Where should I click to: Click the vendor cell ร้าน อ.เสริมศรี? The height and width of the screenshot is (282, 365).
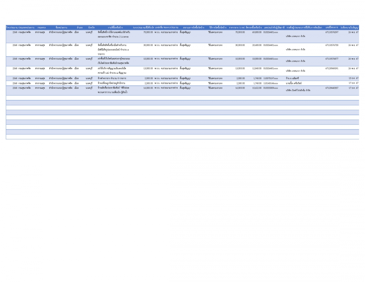coord(293,78)
